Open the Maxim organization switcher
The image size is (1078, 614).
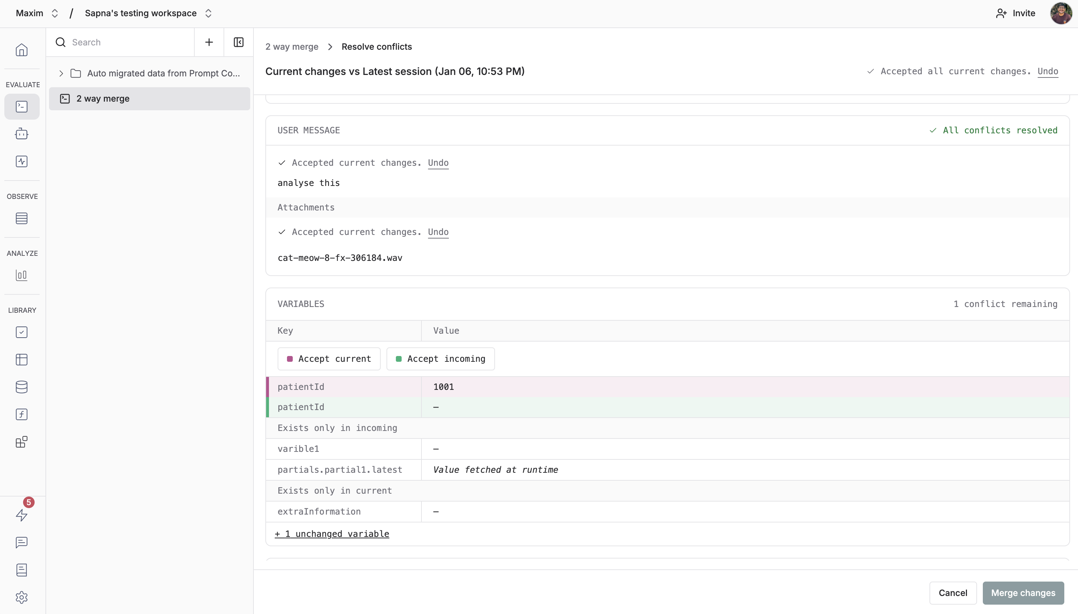coord(37,13)
